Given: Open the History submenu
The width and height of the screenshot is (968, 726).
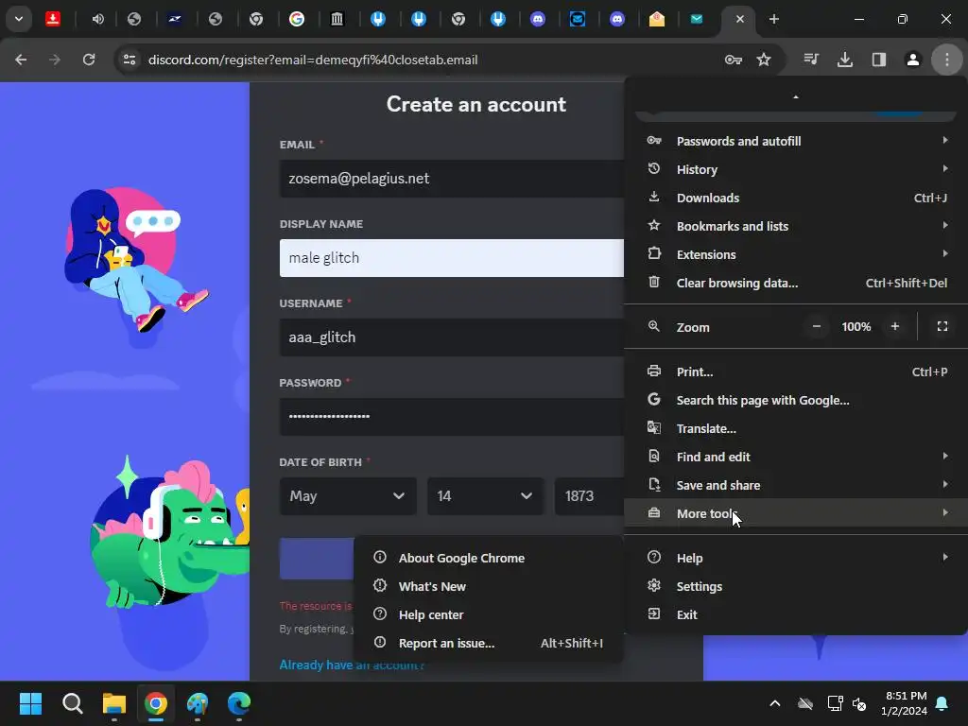Looking at the screenshot, I should click(x=796, y=169).
